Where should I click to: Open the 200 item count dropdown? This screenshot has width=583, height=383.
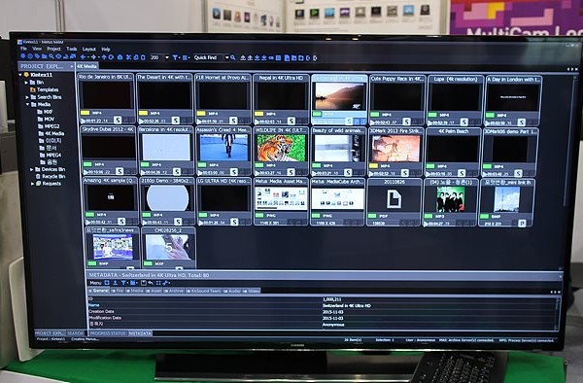coord(166,57)
